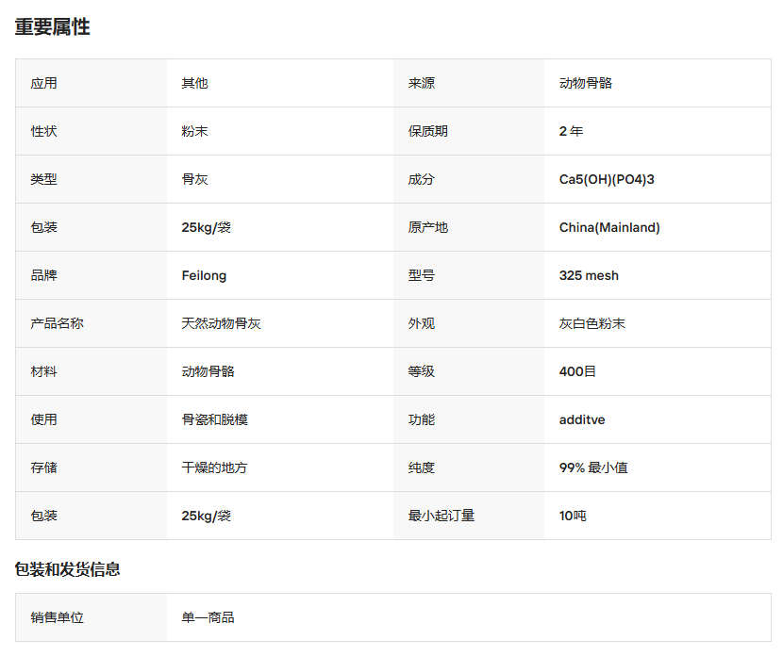Click the 2 年 shelf life value
The height and width of the screenshot is (656, 783).
tap(571, 131)
